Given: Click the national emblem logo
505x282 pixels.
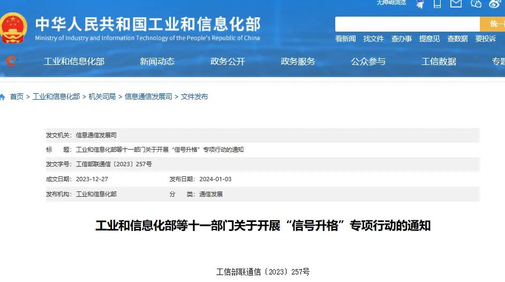Looking at the screenshot, I should 13,28.
